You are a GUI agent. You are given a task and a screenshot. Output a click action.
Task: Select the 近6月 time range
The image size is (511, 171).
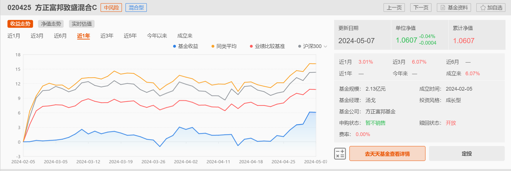[x=60, y=36]
